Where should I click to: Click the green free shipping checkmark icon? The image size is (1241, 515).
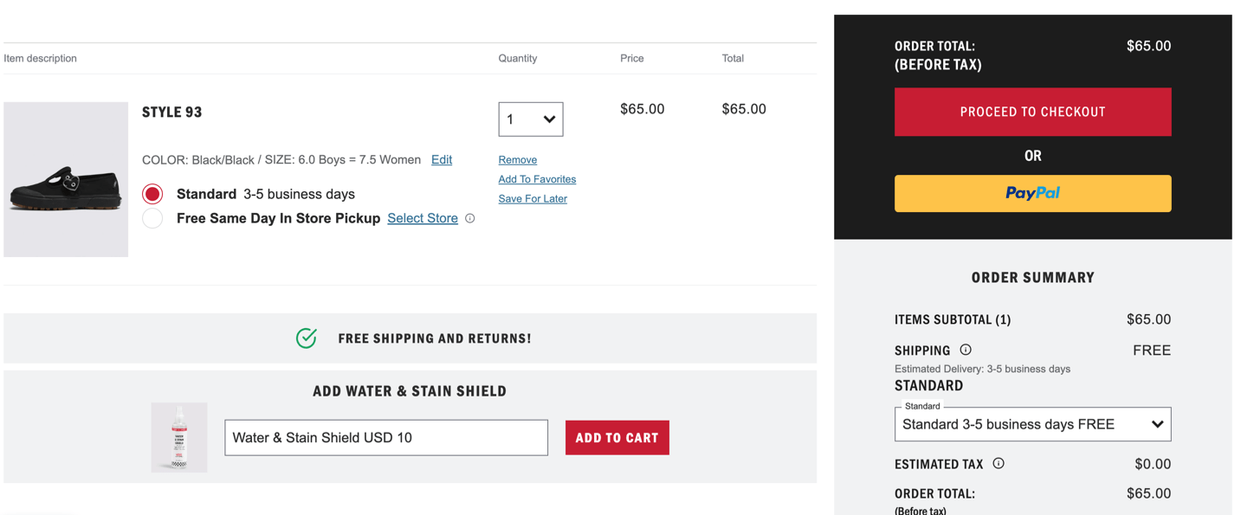click(x=307, y=338)
